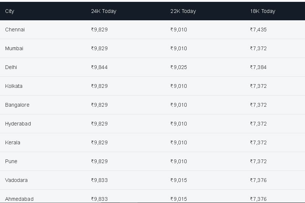The width and height of the screenshot is (305, 203).
Task: Select the Ahmedabad city name
Action: [x=19, y=199]
